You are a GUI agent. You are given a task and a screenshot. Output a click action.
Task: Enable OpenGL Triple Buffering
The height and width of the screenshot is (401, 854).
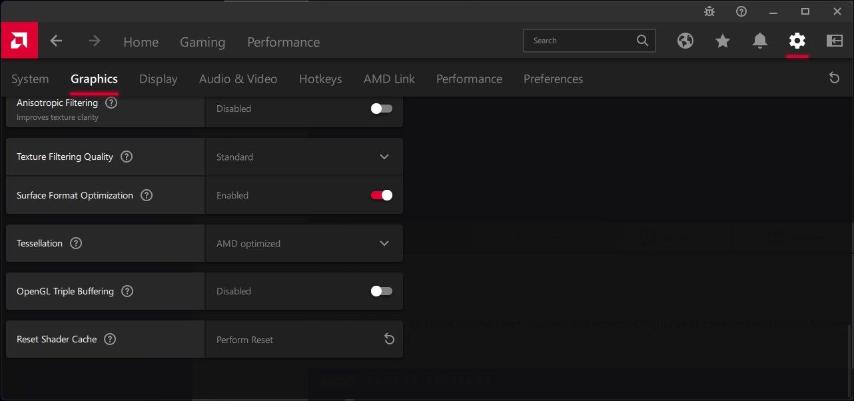point(380,291)
